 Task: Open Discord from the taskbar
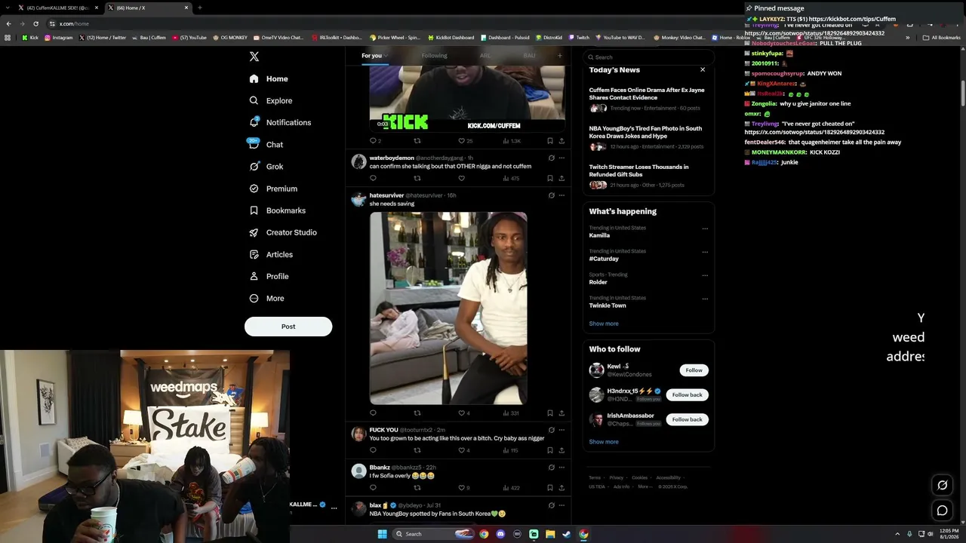[500, 534]
